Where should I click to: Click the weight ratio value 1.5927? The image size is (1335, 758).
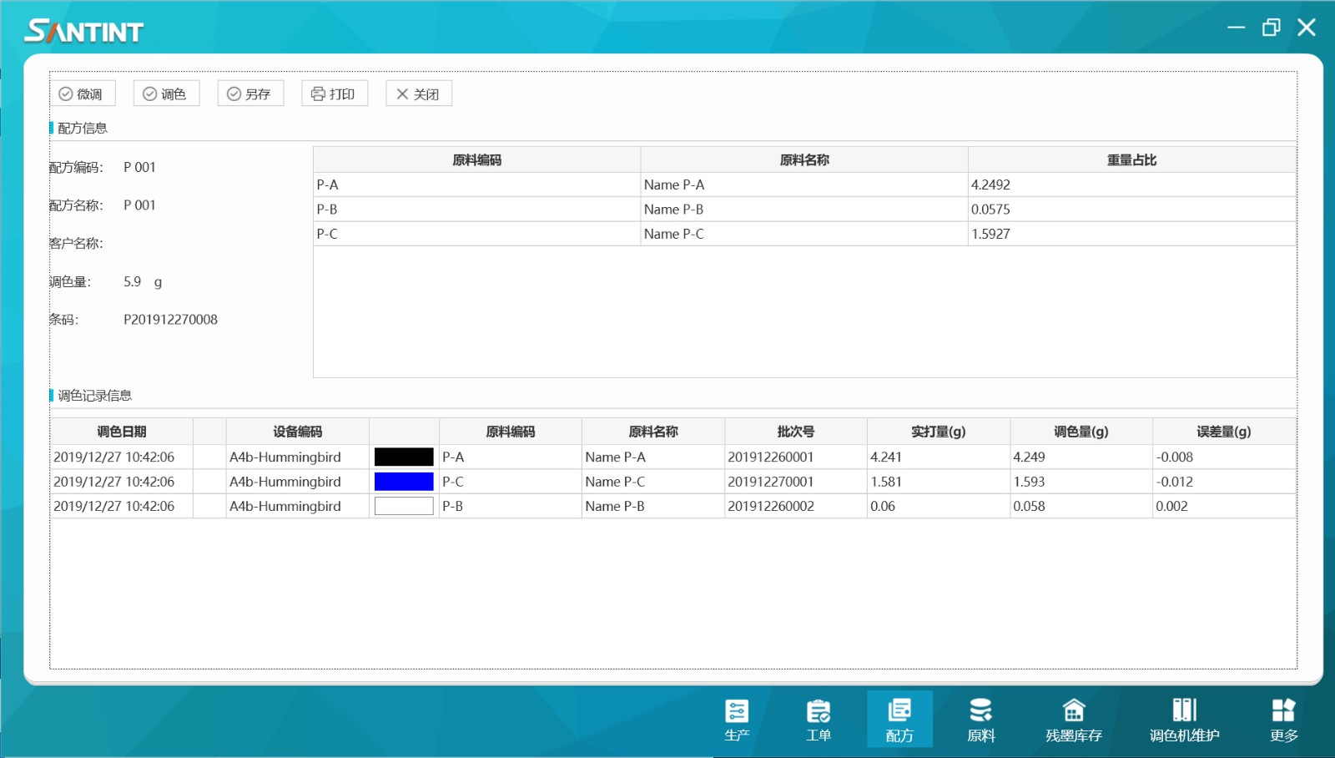[x=990, y=234]
